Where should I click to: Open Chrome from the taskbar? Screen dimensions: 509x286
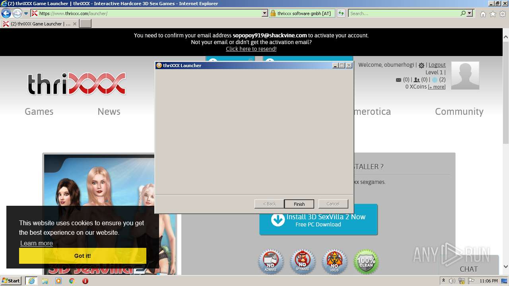[72, 281]
